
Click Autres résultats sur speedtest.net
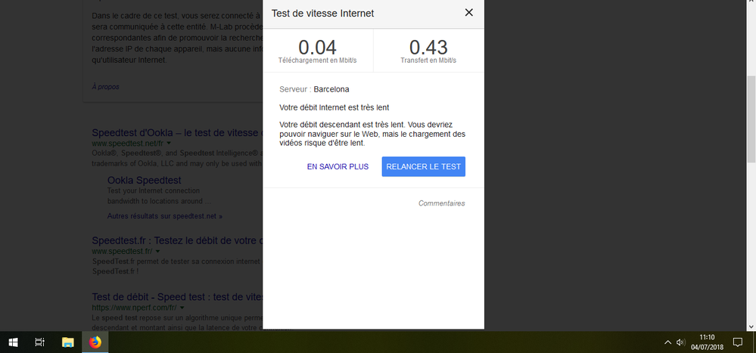pos(165,216)
